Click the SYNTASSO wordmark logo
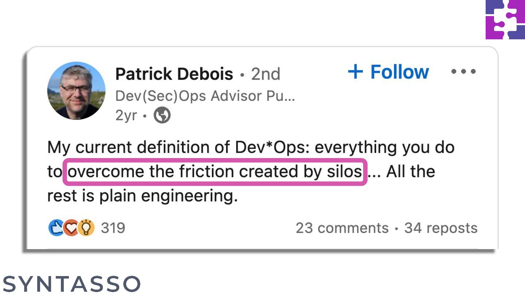 click(x=71, y=284)
